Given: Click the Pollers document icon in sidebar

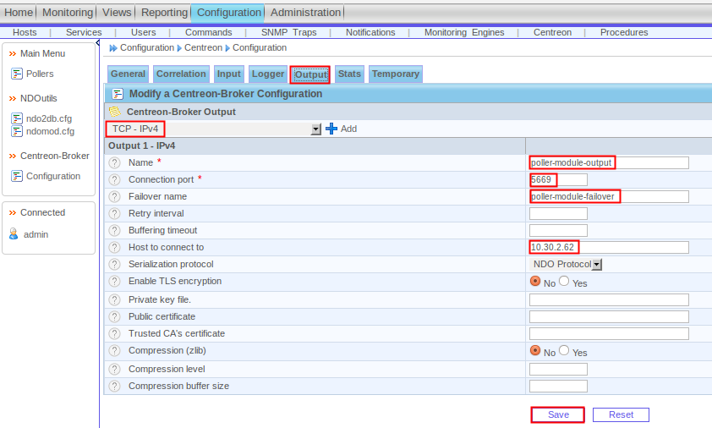Looking at the screenshot, I should tap(17, 74).
